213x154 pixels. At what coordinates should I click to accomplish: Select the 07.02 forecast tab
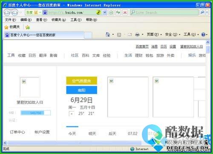point(132,134)
